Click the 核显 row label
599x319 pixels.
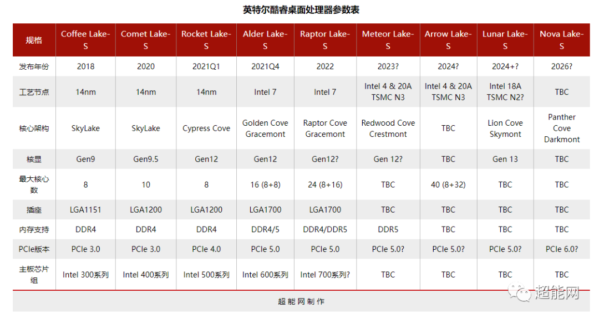34,159
